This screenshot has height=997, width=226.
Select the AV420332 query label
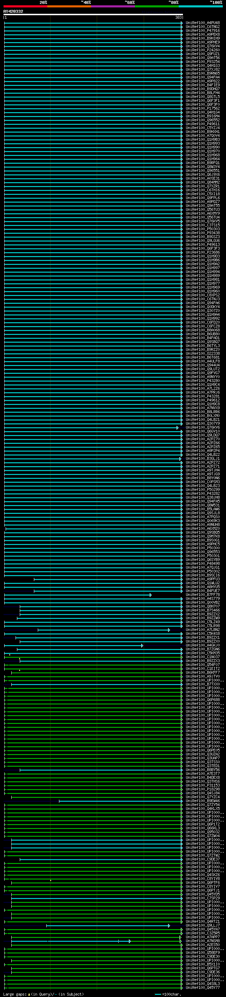pyautogui.click(x=13, y=11)
